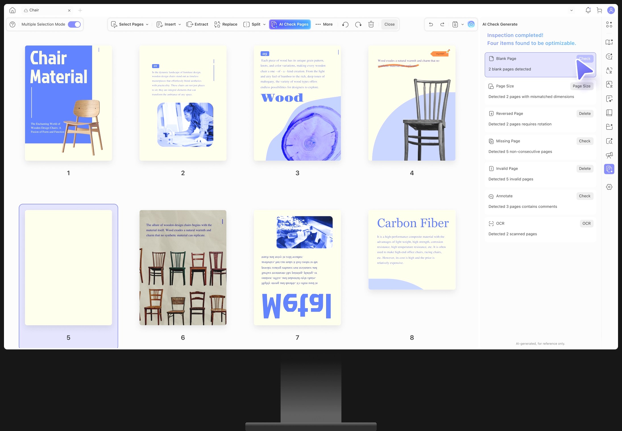Viewport: 622px width, 431px height.
Task: Open the user account avatar
Action: coord(611,10)
